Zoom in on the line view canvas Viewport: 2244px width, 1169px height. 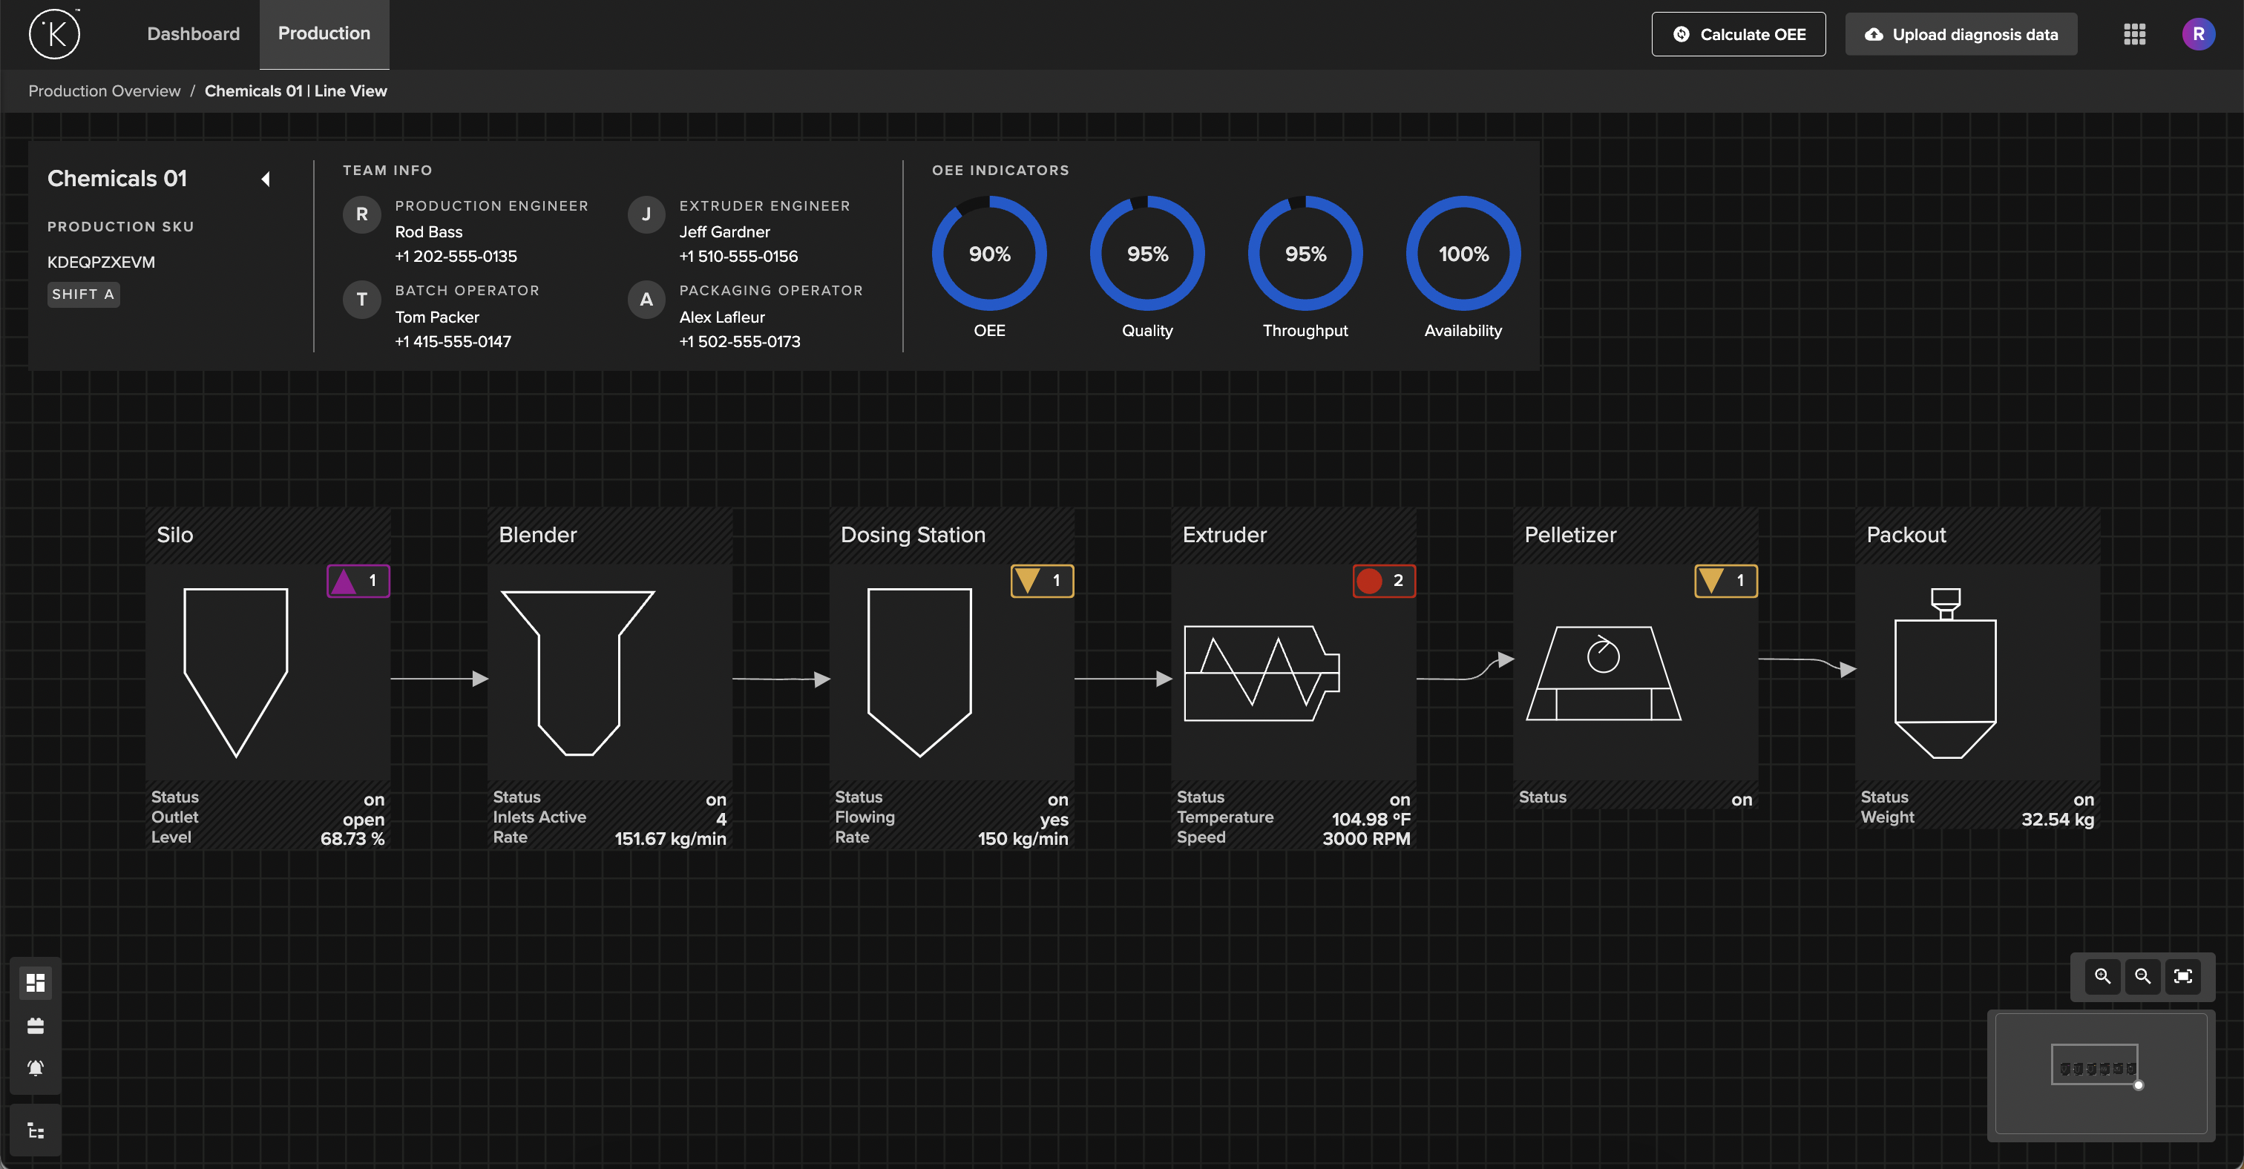pos(2102,975)
